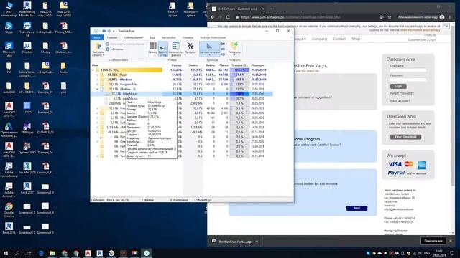Open the Google Chrome desktop shortcut
Screen dimensions: 460x258
click(x=9, y=209)
